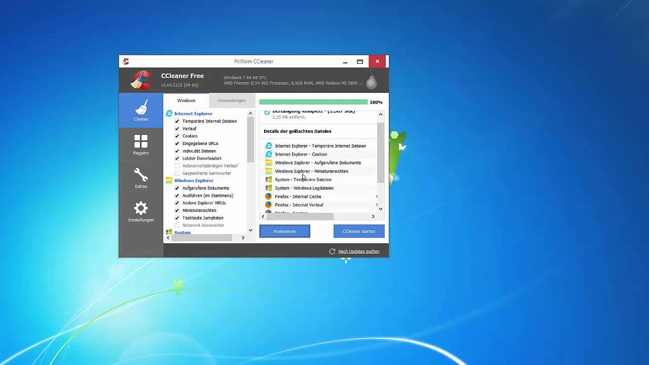649x365 pixels.
Task: Uncheck Eingegebene URLs checkbox
Action: [177, 143]
